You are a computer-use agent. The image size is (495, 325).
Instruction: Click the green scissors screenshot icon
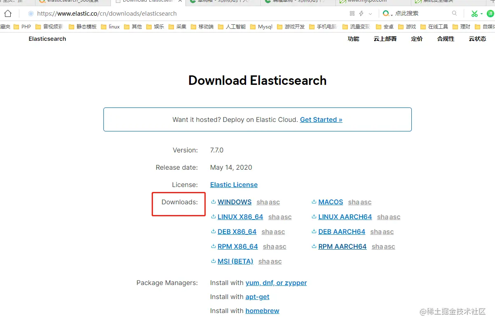475,14
